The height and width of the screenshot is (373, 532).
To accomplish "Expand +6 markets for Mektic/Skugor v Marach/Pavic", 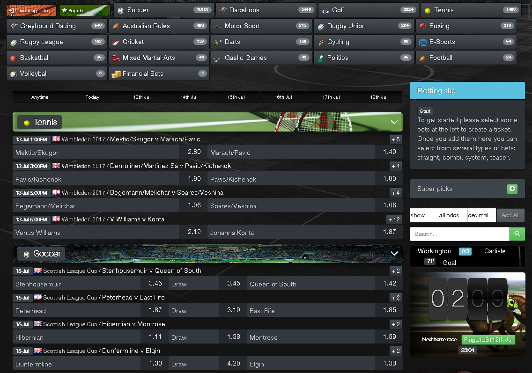I will (x=396, y=139).
